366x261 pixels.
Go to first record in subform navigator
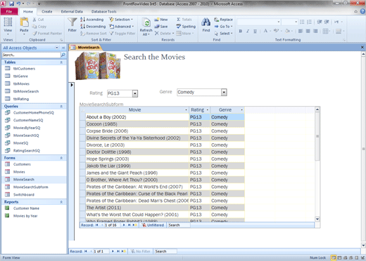coord(96,225)
